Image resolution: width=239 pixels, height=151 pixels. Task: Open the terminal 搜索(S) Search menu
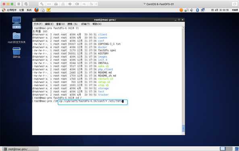[x=73, y=24]
